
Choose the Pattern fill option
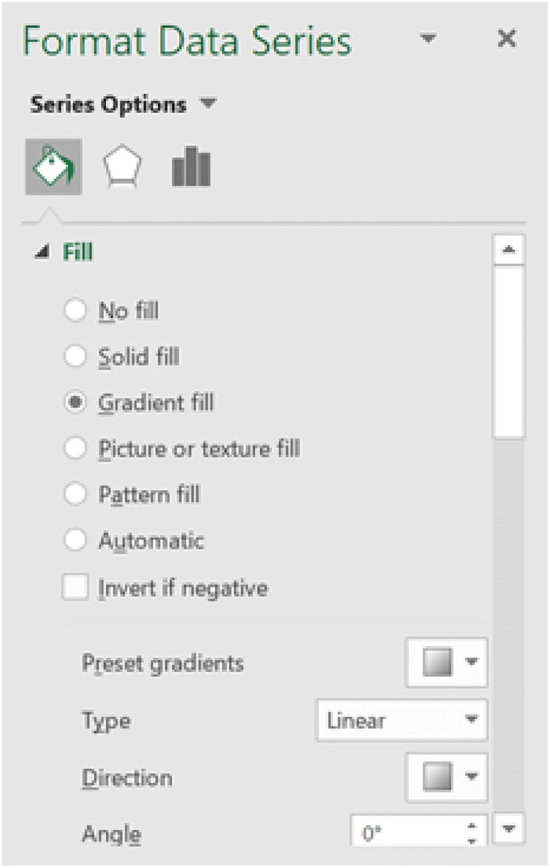click(75, 495)
